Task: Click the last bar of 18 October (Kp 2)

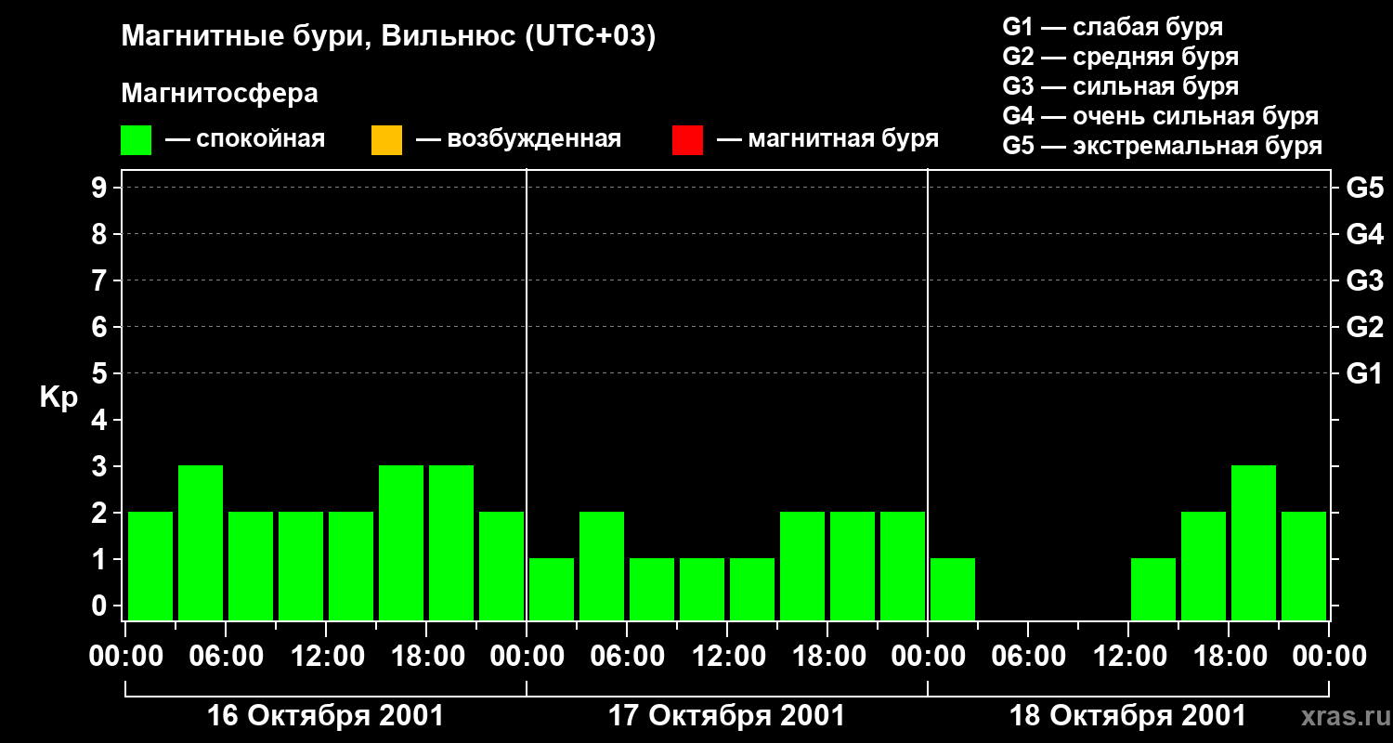Action: (1304, 566)
